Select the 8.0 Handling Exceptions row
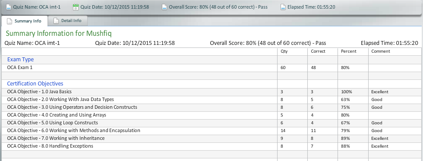This screenshot has height=161, width=423. pos(211,146)
